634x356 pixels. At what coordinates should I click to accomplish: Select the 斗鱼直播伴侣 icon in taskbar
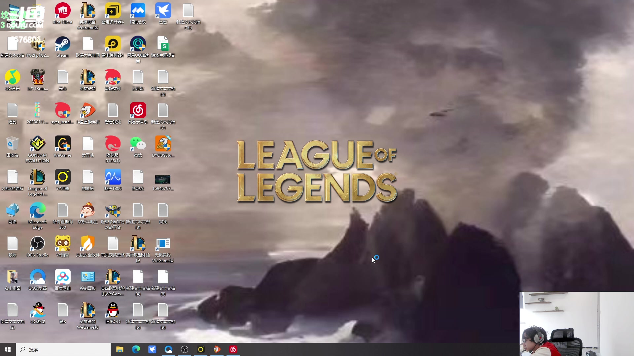pos(217,349)
